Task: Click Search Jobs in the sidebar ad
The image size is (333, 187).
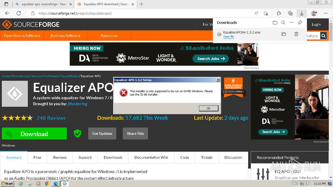Action: [273, 132]
